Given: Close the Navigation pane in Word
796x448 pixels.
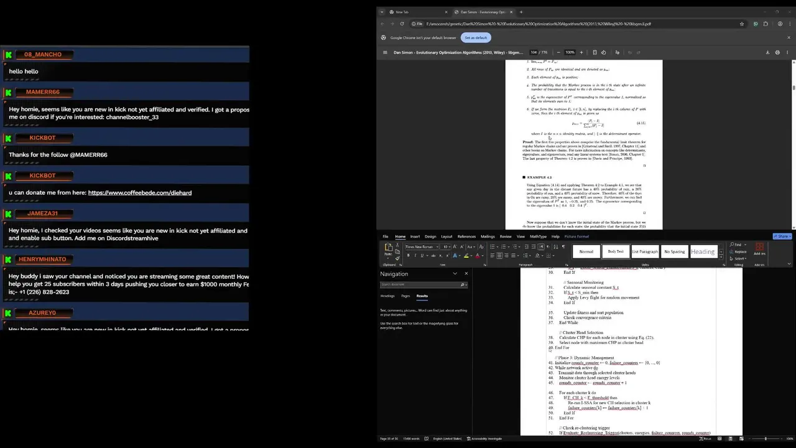Looking at the screenshot, I should (466, 274).
